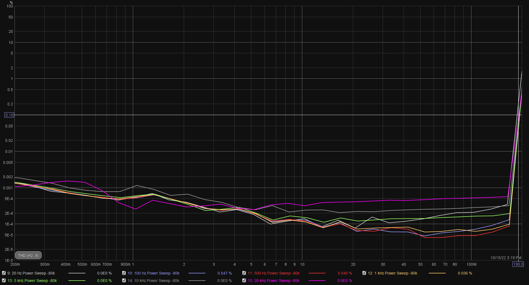Click the 190.0 cursor value box on X axis
The image size is (529, 285).
(518, 264)
